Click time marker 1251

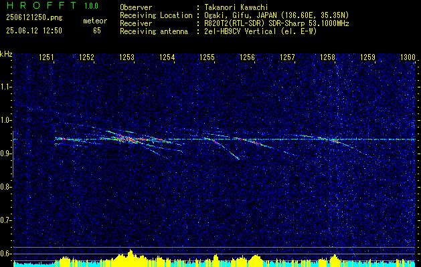tap(46, 57)
